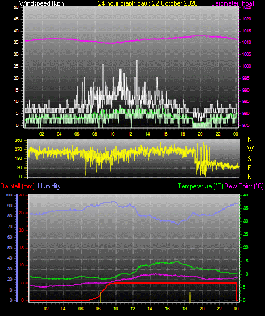Click the "50" humidity axis value
This screenshot has width=265, height=316.
coord(10,248)
